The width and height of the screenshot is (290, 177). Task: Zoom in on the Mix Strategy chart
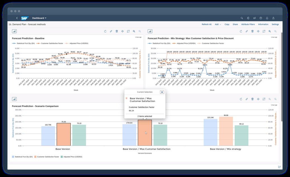pos(270,31)
